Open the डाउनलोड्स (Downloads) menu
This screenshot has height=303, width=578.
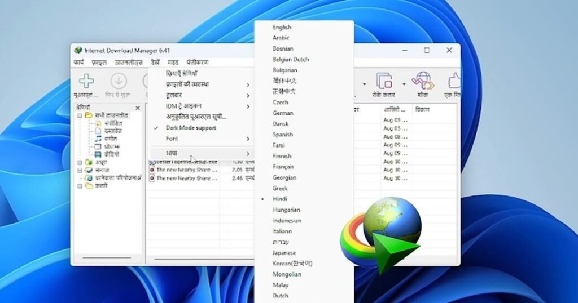[x=129, y=62]
